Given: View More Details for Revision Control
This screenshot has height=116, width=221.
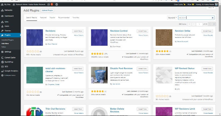Looking at the screenshot, I should point(143,35).
